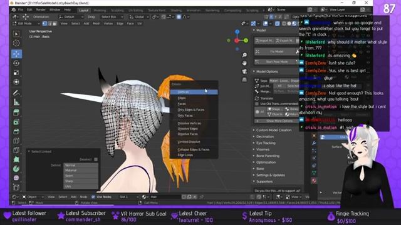Open green Mesh Data properties tab
The width and height of the screenshot is (401, 225).
coord(314,173)
